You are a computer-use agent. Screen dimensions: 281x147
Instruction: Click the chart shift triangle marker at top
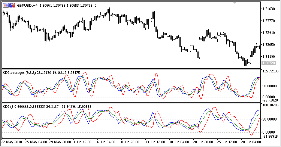[x=235, y=3]
